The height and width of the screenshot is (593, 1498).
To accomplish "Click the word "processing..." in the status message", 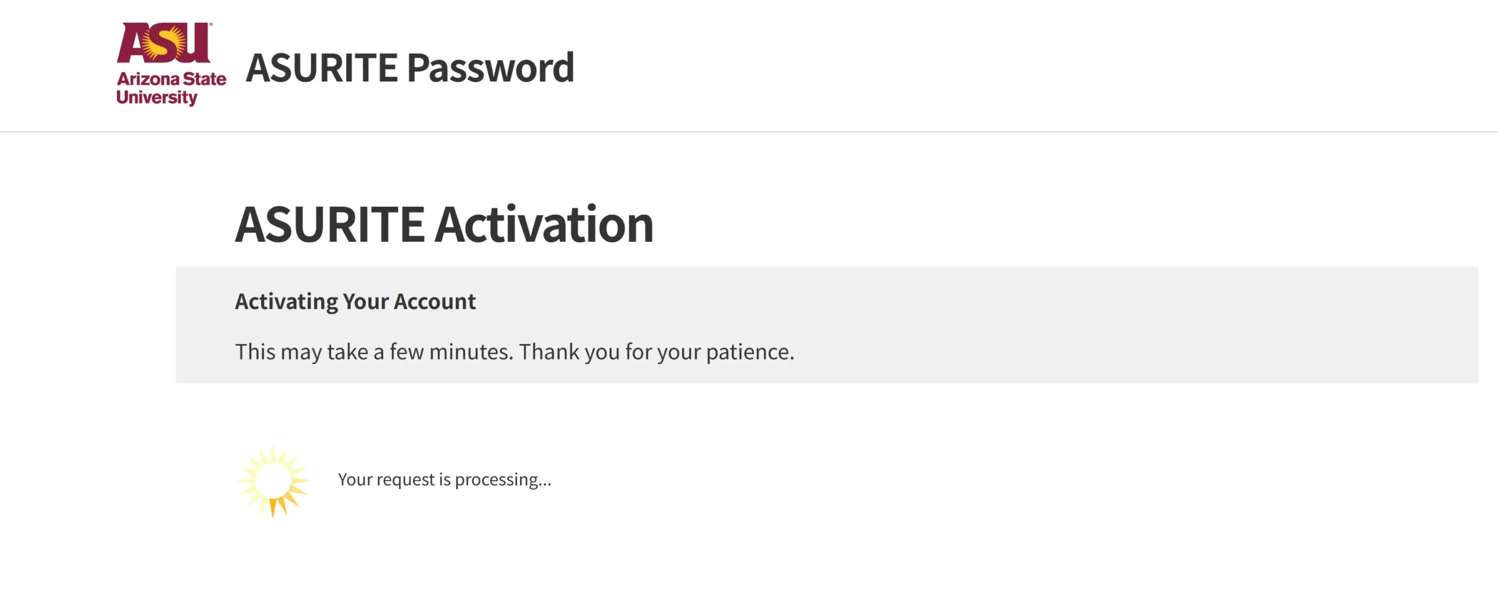I will pyautogui.click(x=503, y=479).
